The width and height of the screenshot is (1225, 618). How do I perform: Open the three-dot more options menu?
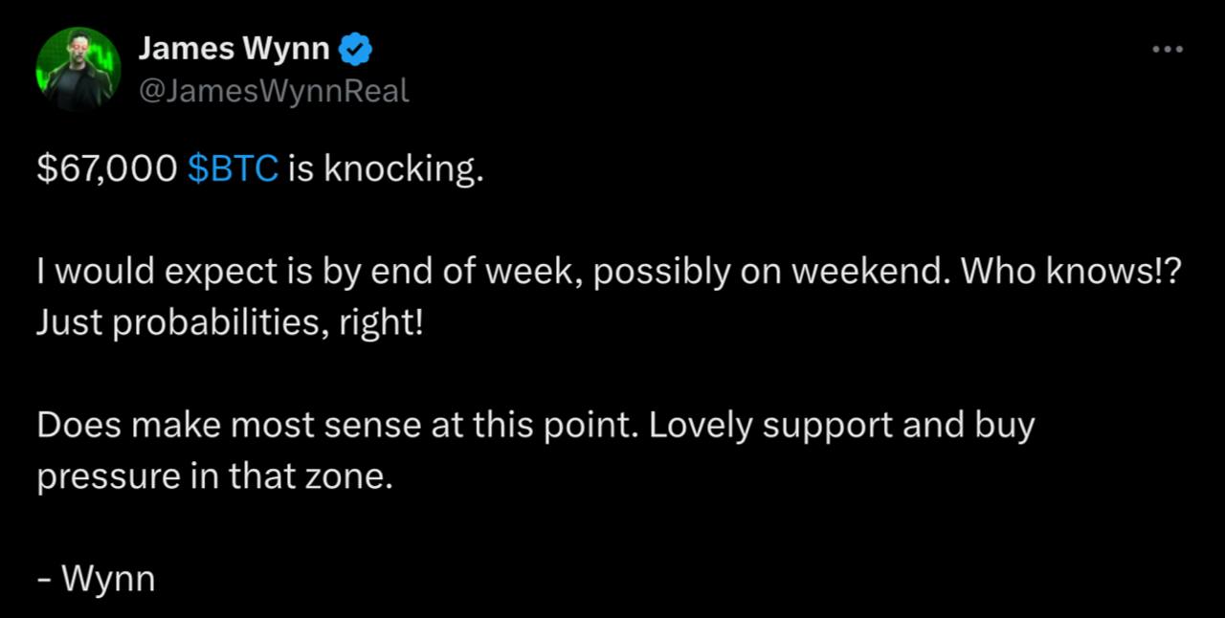(x=1167, y=49)
